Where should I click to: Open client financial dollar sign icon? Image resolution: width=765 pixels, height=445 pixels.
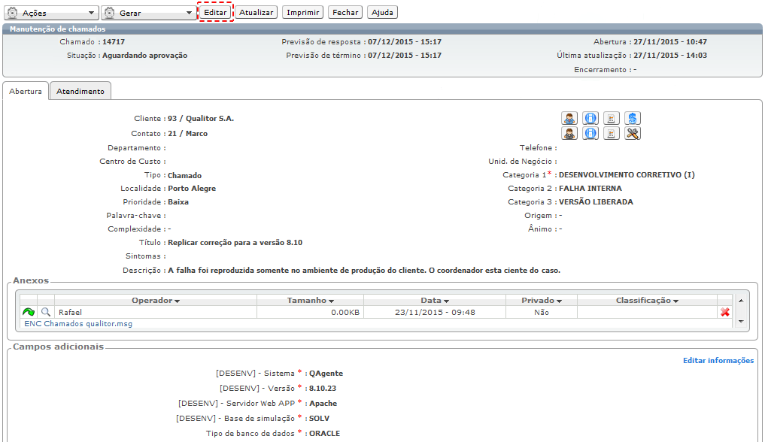[633, 119]
